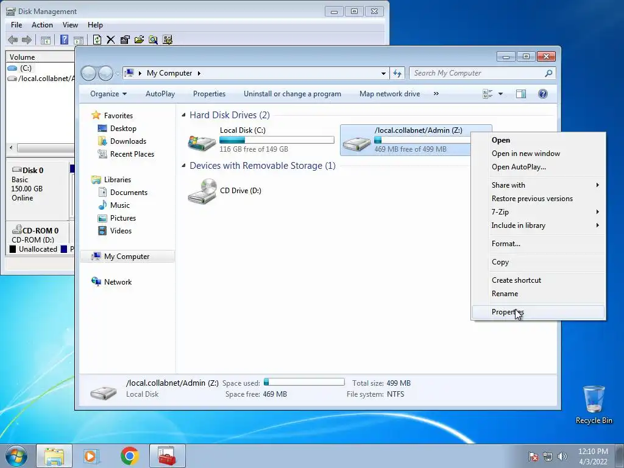Click the Properties icon in Disk Management toolbar
The height and width of the screenshot is (468, 624).
pyautogui.click(x=125, y=40)
